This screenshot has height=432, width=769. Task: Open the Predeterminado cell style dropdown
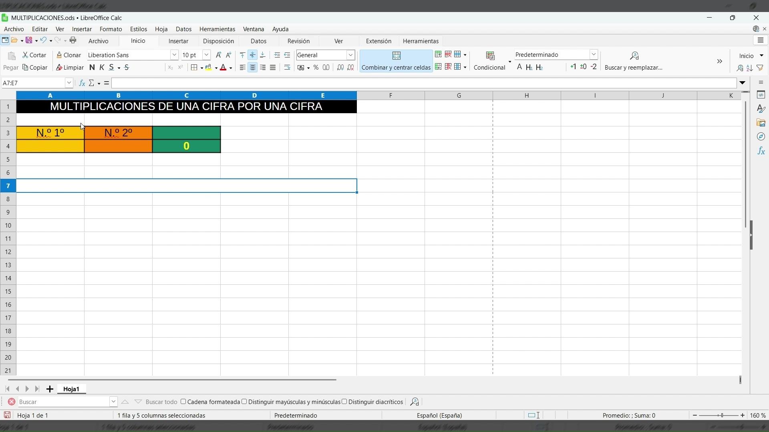[x=594, y=54]
